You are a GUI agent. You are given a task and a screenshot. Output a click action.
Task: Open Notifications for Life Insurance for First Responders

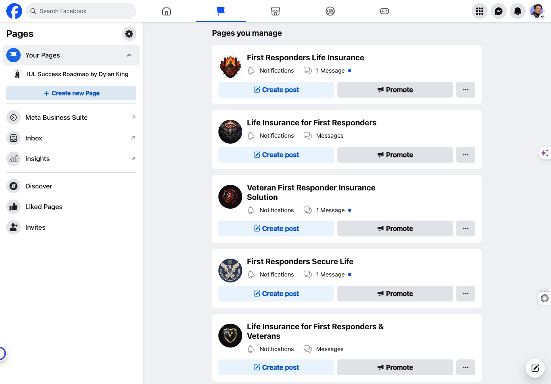tap(271, 136)
